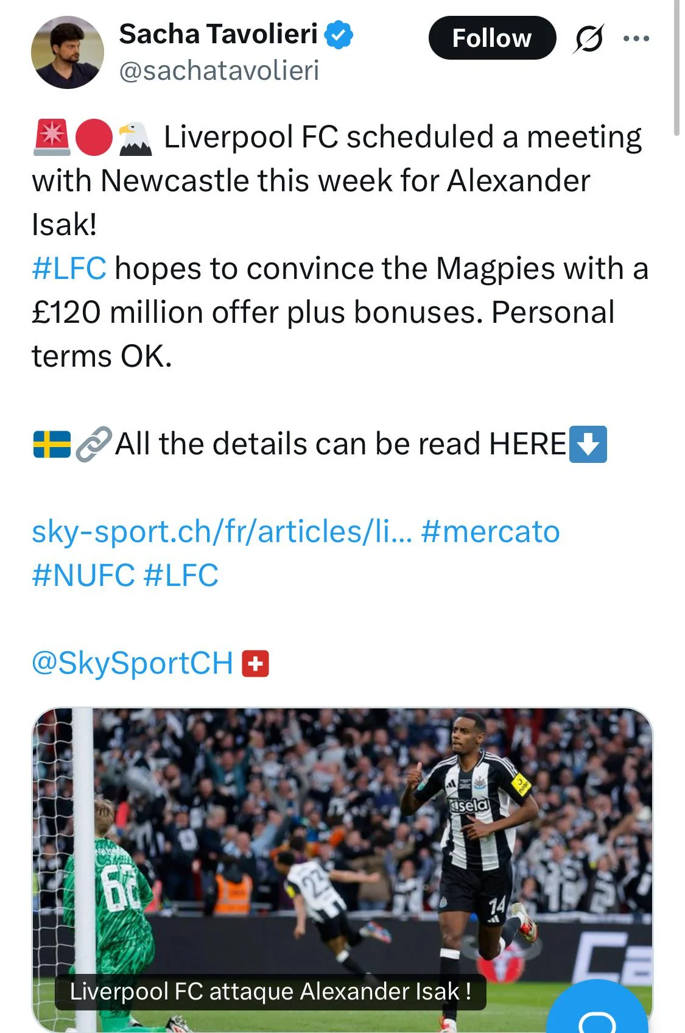Visit the @SkySportCH mention
This screenshot has height=1033, width=685.
pyautogui.click(x=133, y=663)
